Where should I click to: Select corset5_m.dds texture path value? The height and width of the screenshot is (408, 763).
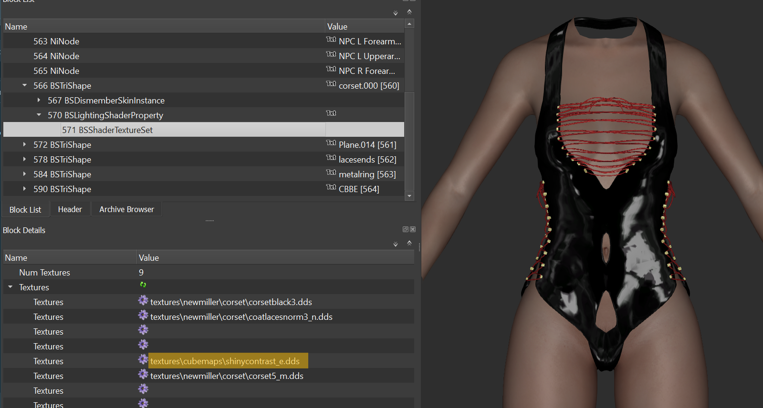click(x=227, y=376)
